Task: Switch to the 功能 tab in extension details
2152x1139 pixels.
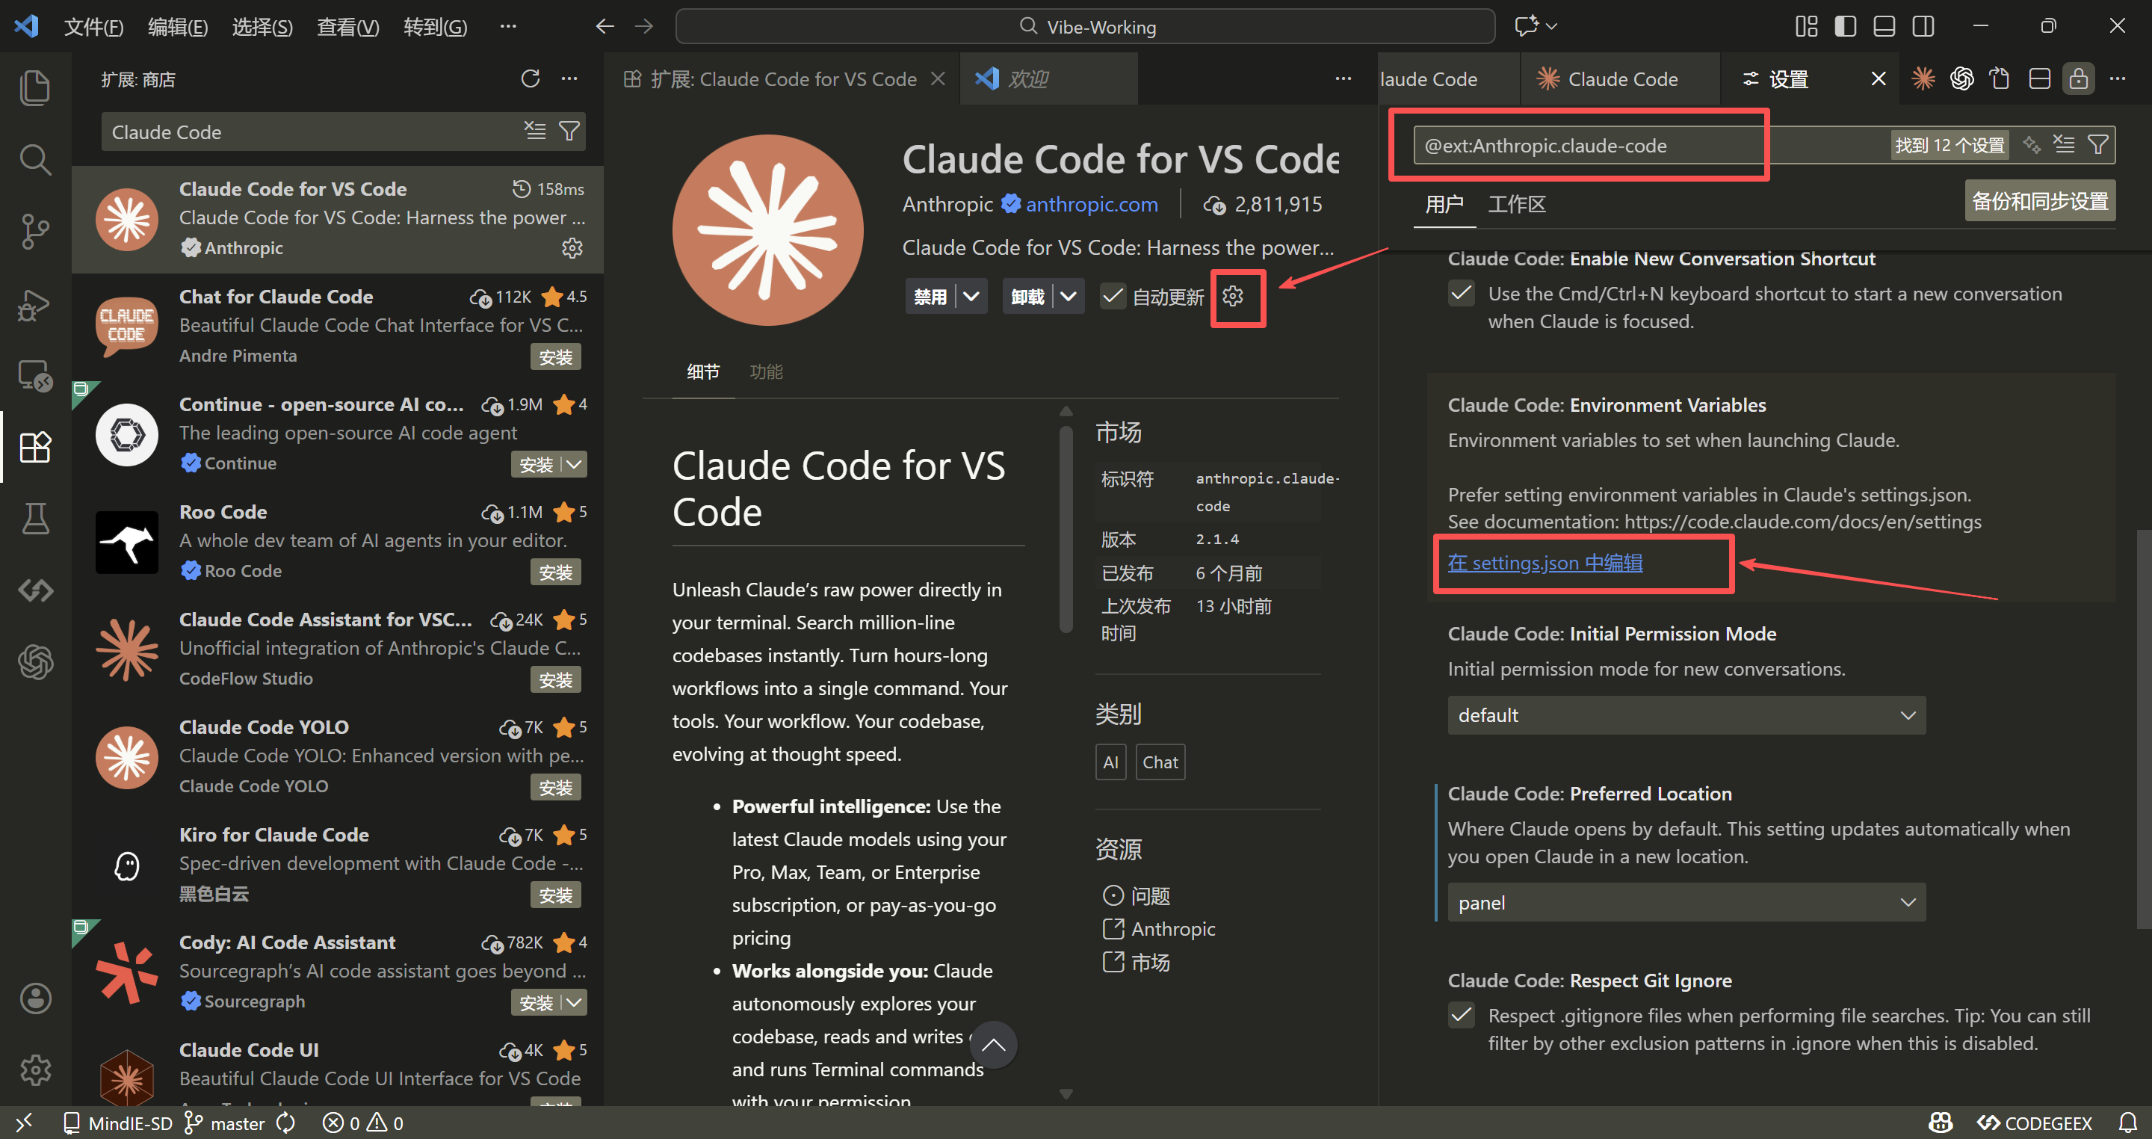Action: tap(766, 371)
